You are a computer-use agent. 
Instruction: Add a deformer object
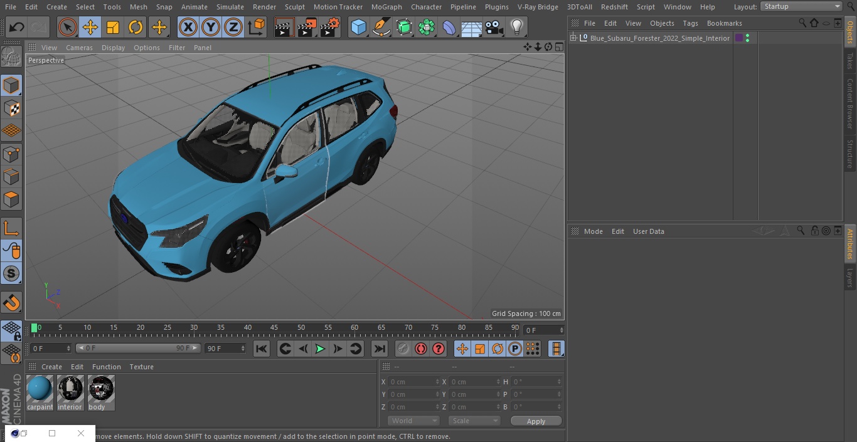coord(449,27)
